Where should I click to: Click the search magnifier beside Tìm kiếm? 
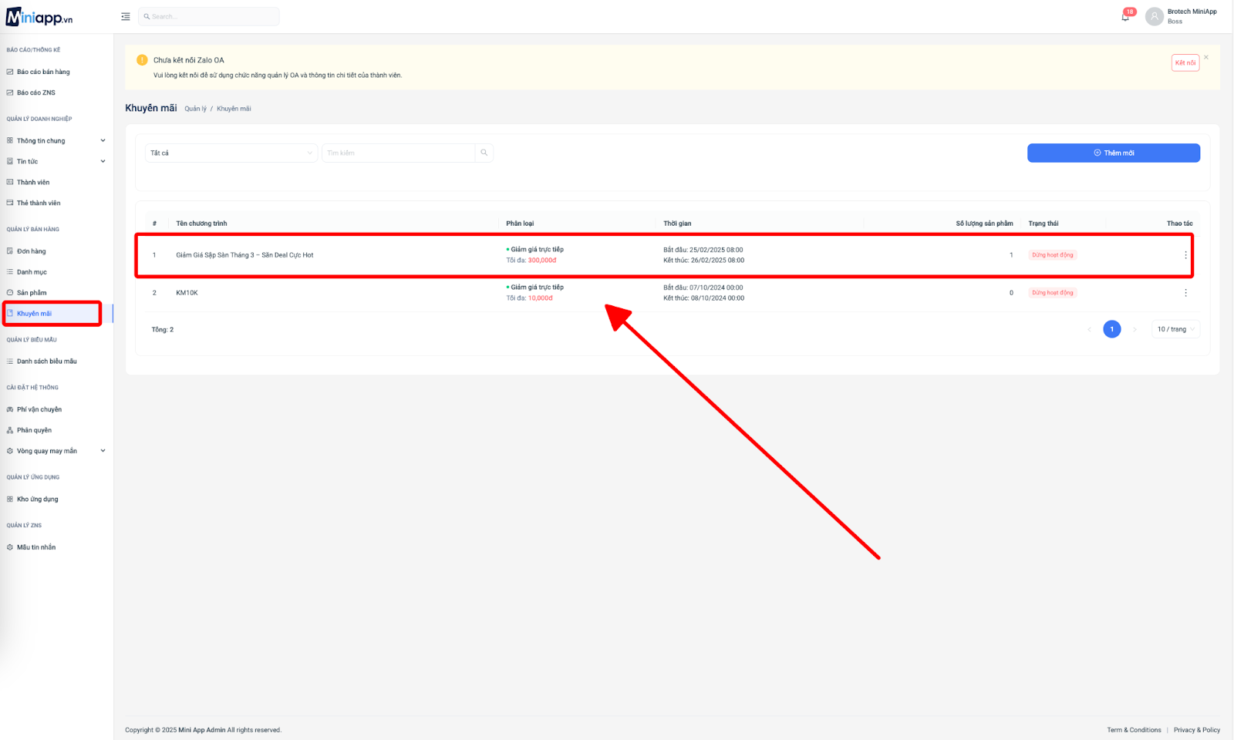[x=484, y=153]
